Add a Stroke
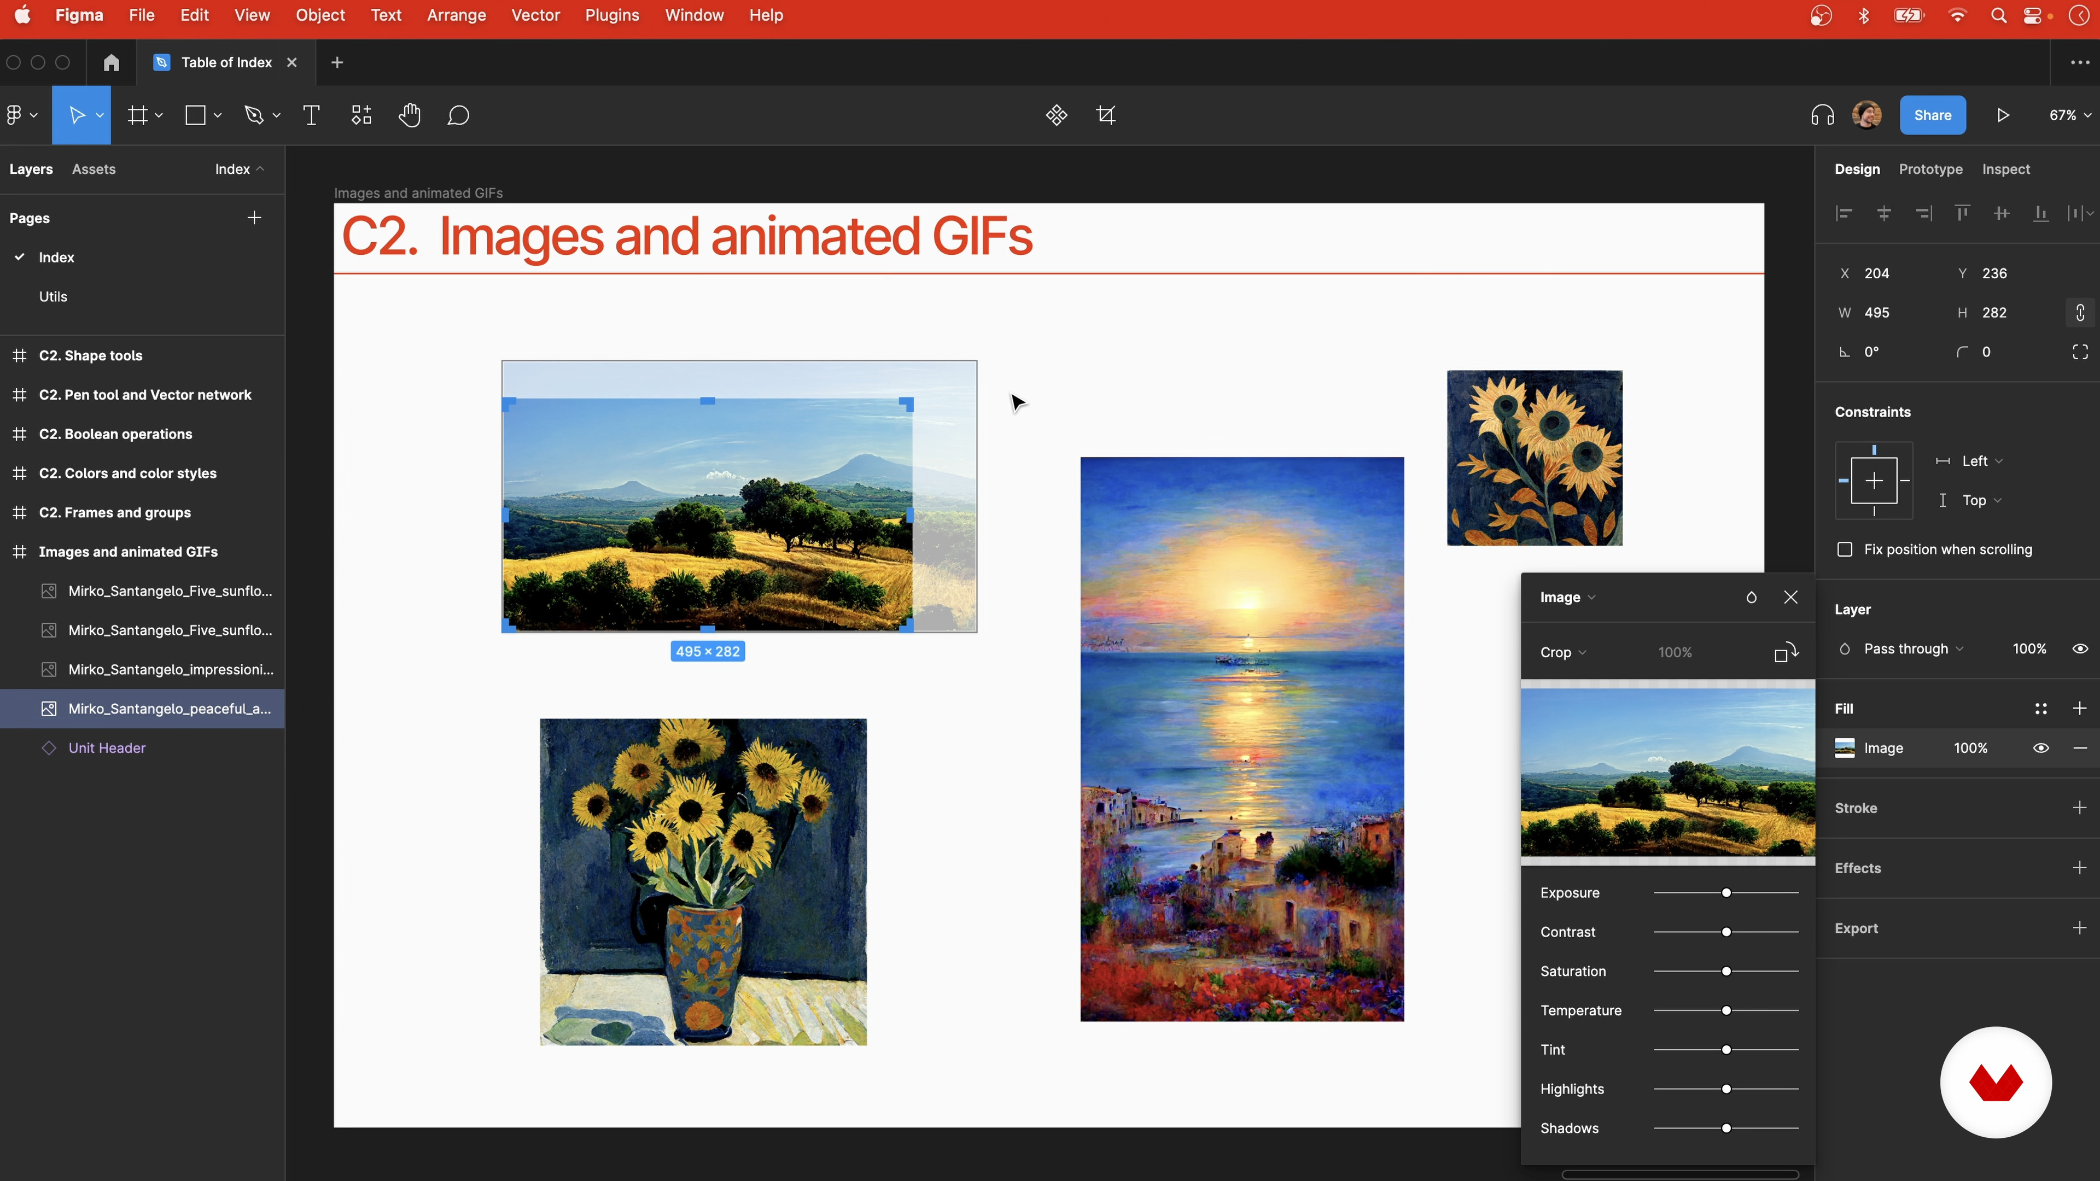The width and height of the screenshot is (2100, 1181). 2080,808
